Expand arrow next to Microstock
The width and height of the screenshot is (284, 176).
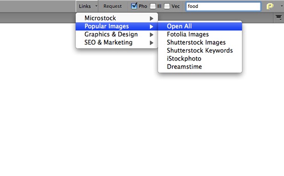[x=152, y=19]
